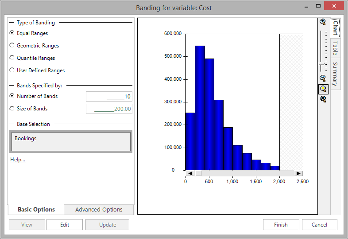Click the Bookings base selection box

pos(71,141)
